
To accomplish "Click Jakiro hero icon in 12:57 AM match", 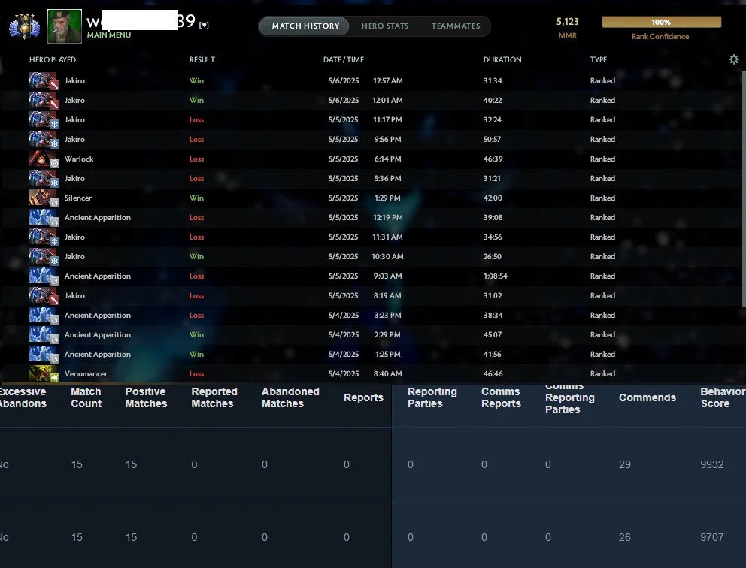I will [x=44, y=80].
